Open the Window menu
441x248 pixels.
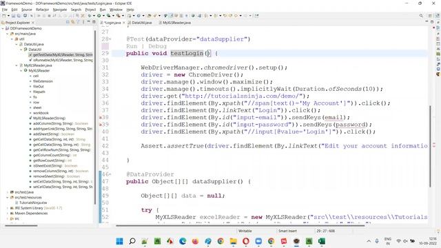(116, 10)
